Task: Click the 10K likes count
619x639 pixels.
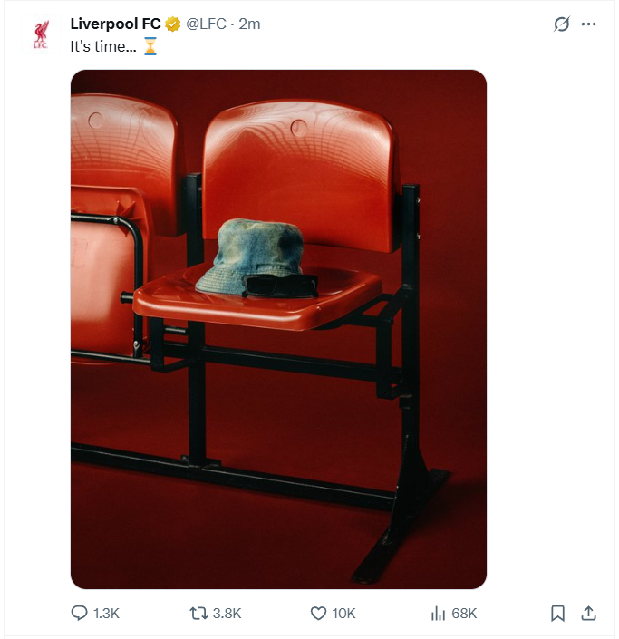Action: pyautogui.click(x=343, y=613)
